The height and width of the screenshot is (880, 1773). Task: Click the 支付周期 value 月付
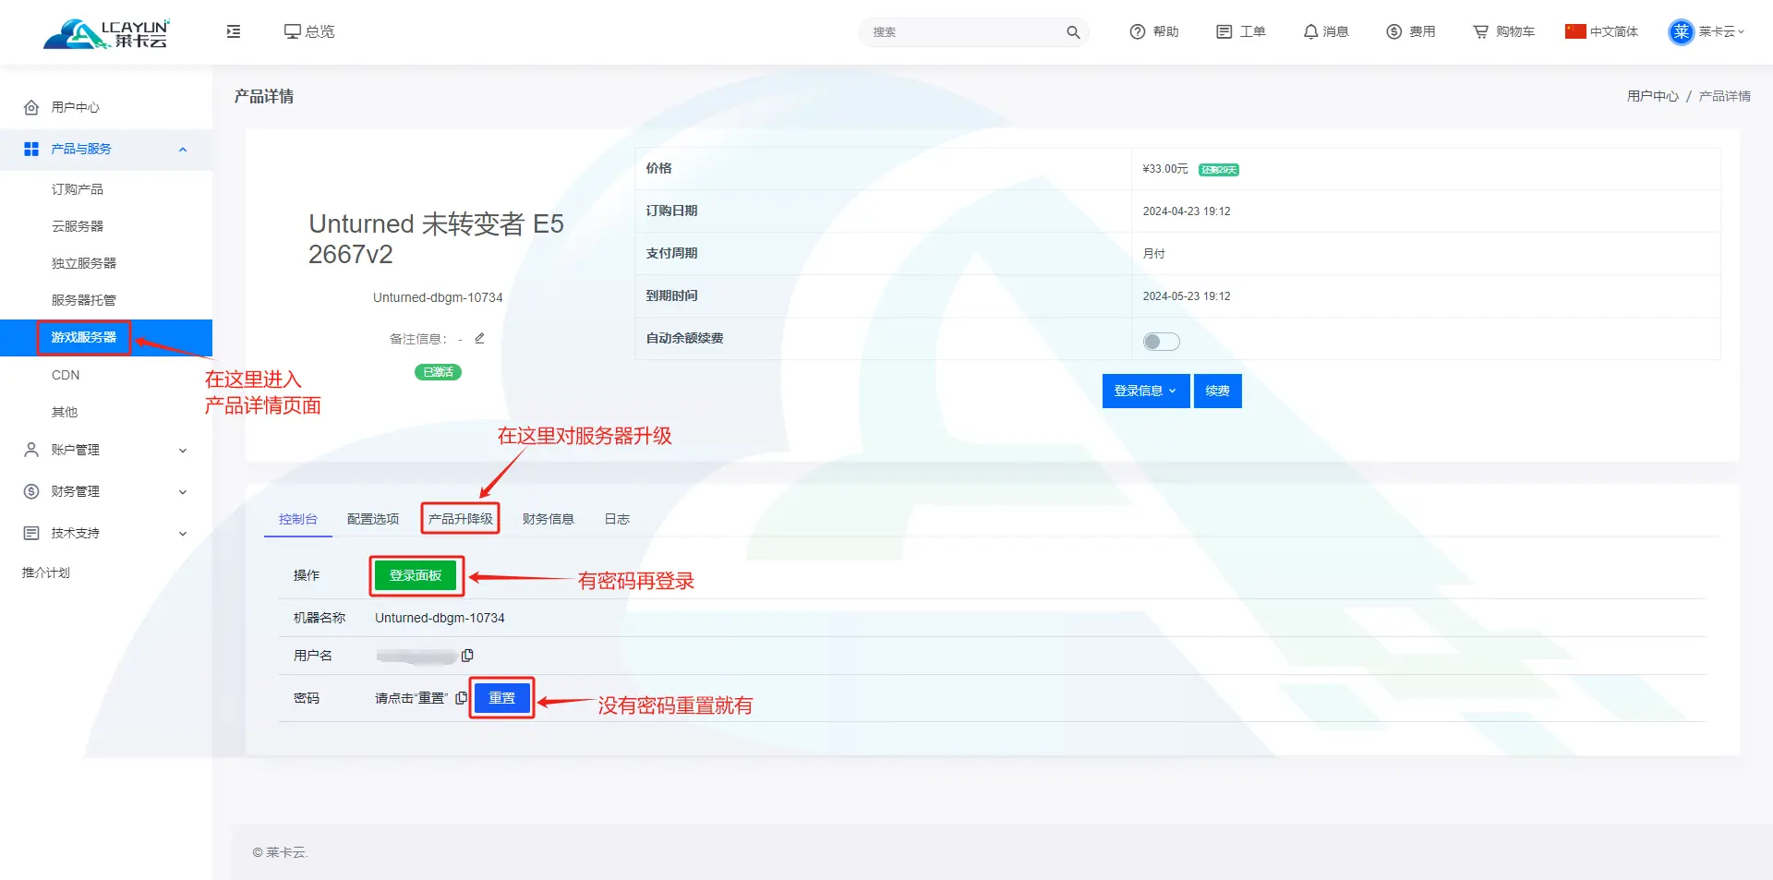pyautogui.click(x=1154, y=254)
